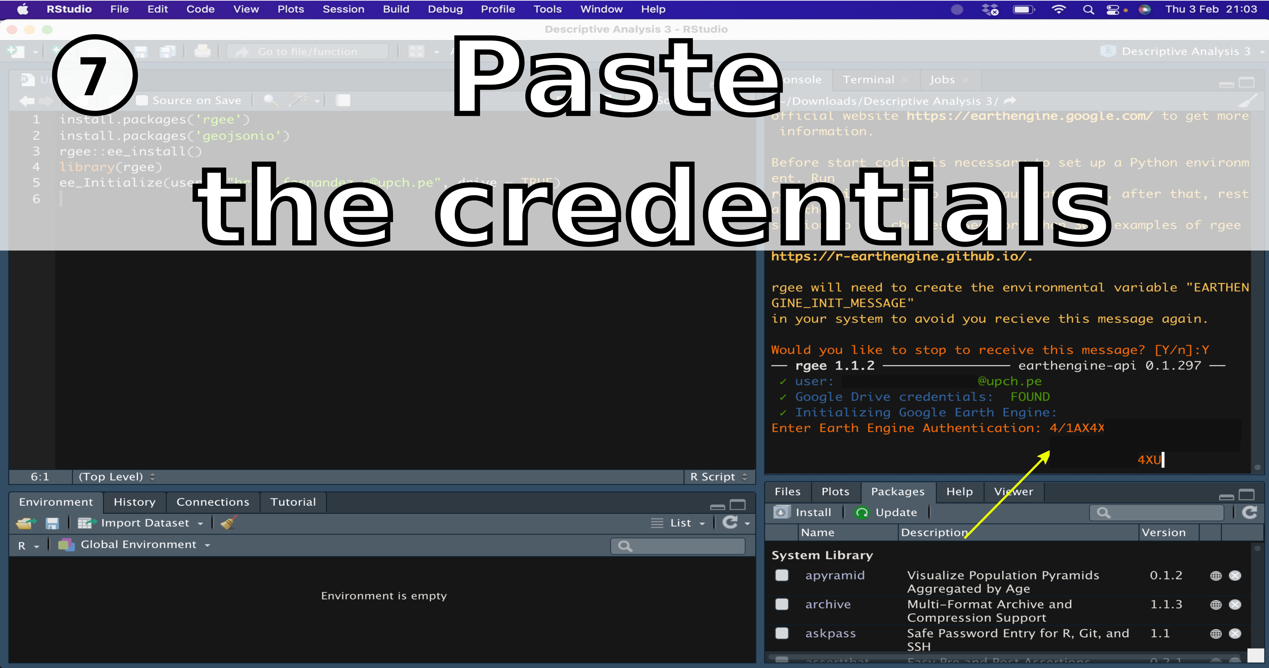Switch to the Files tab
The width and height of the screenshot is (1269, 668).
(x=787, y=492)
